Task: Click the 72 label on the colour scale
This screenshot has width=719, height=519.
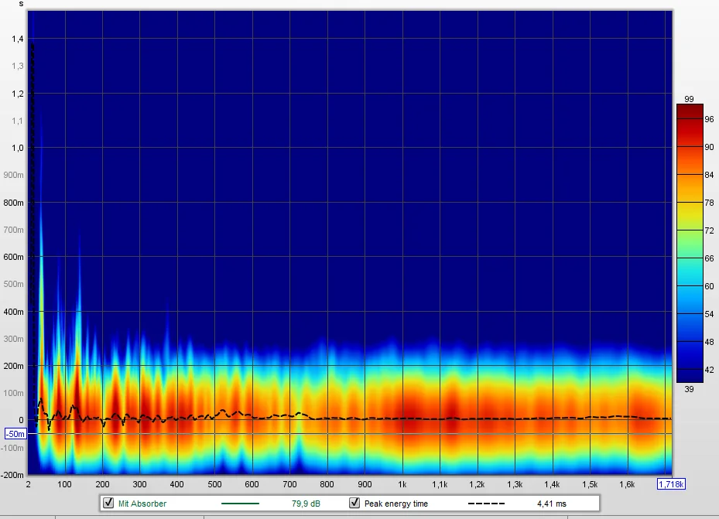Action: click(x=710, y=230)
